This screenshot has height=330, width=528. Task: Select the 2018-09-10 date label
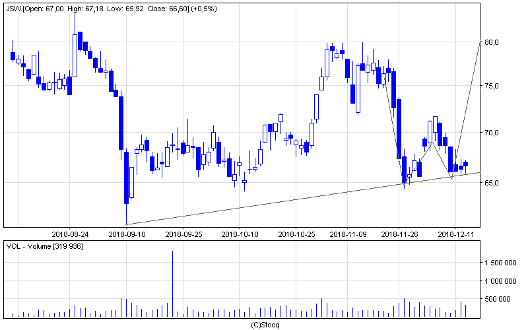tap(127, 234)
